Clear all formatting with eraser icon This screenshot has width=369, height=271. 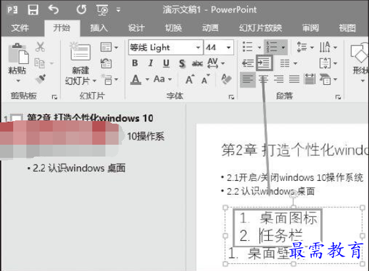point(227,79)
